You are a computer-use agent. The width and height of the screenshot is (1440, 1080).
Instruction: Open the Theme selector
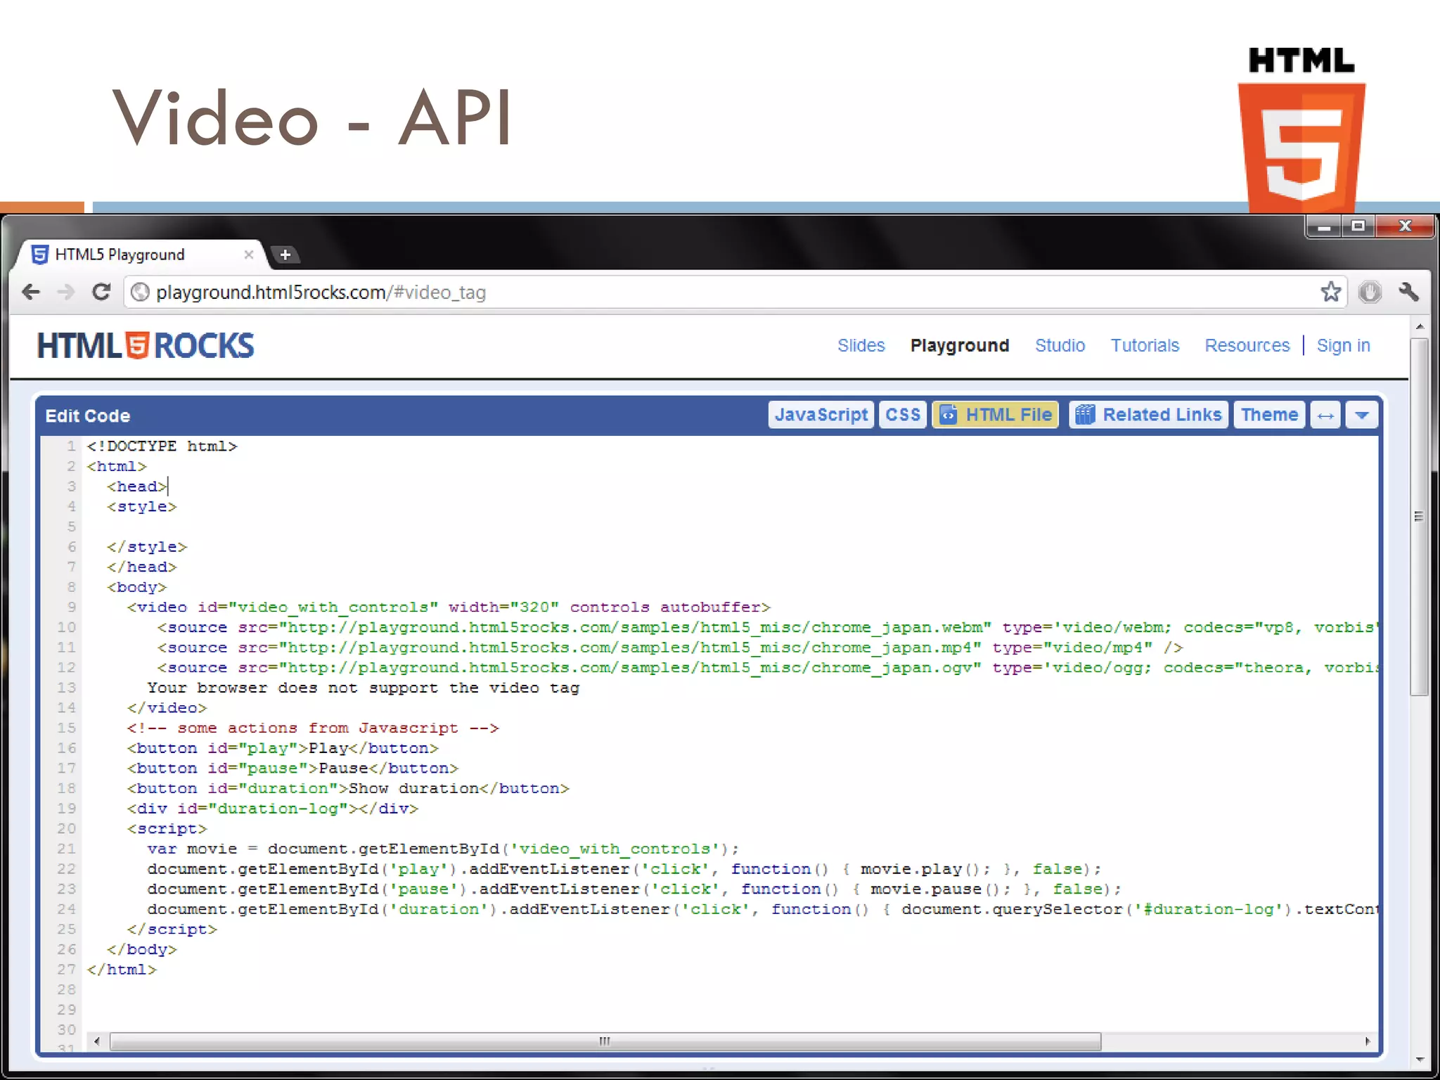(1269, 415)
